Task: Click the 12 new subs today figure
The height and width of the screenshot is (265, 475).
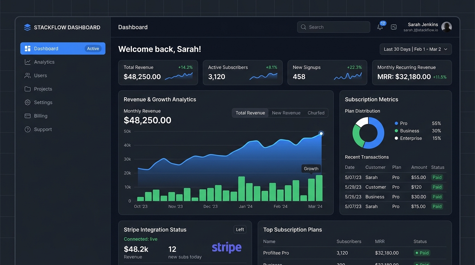Action: pos(172,249)
